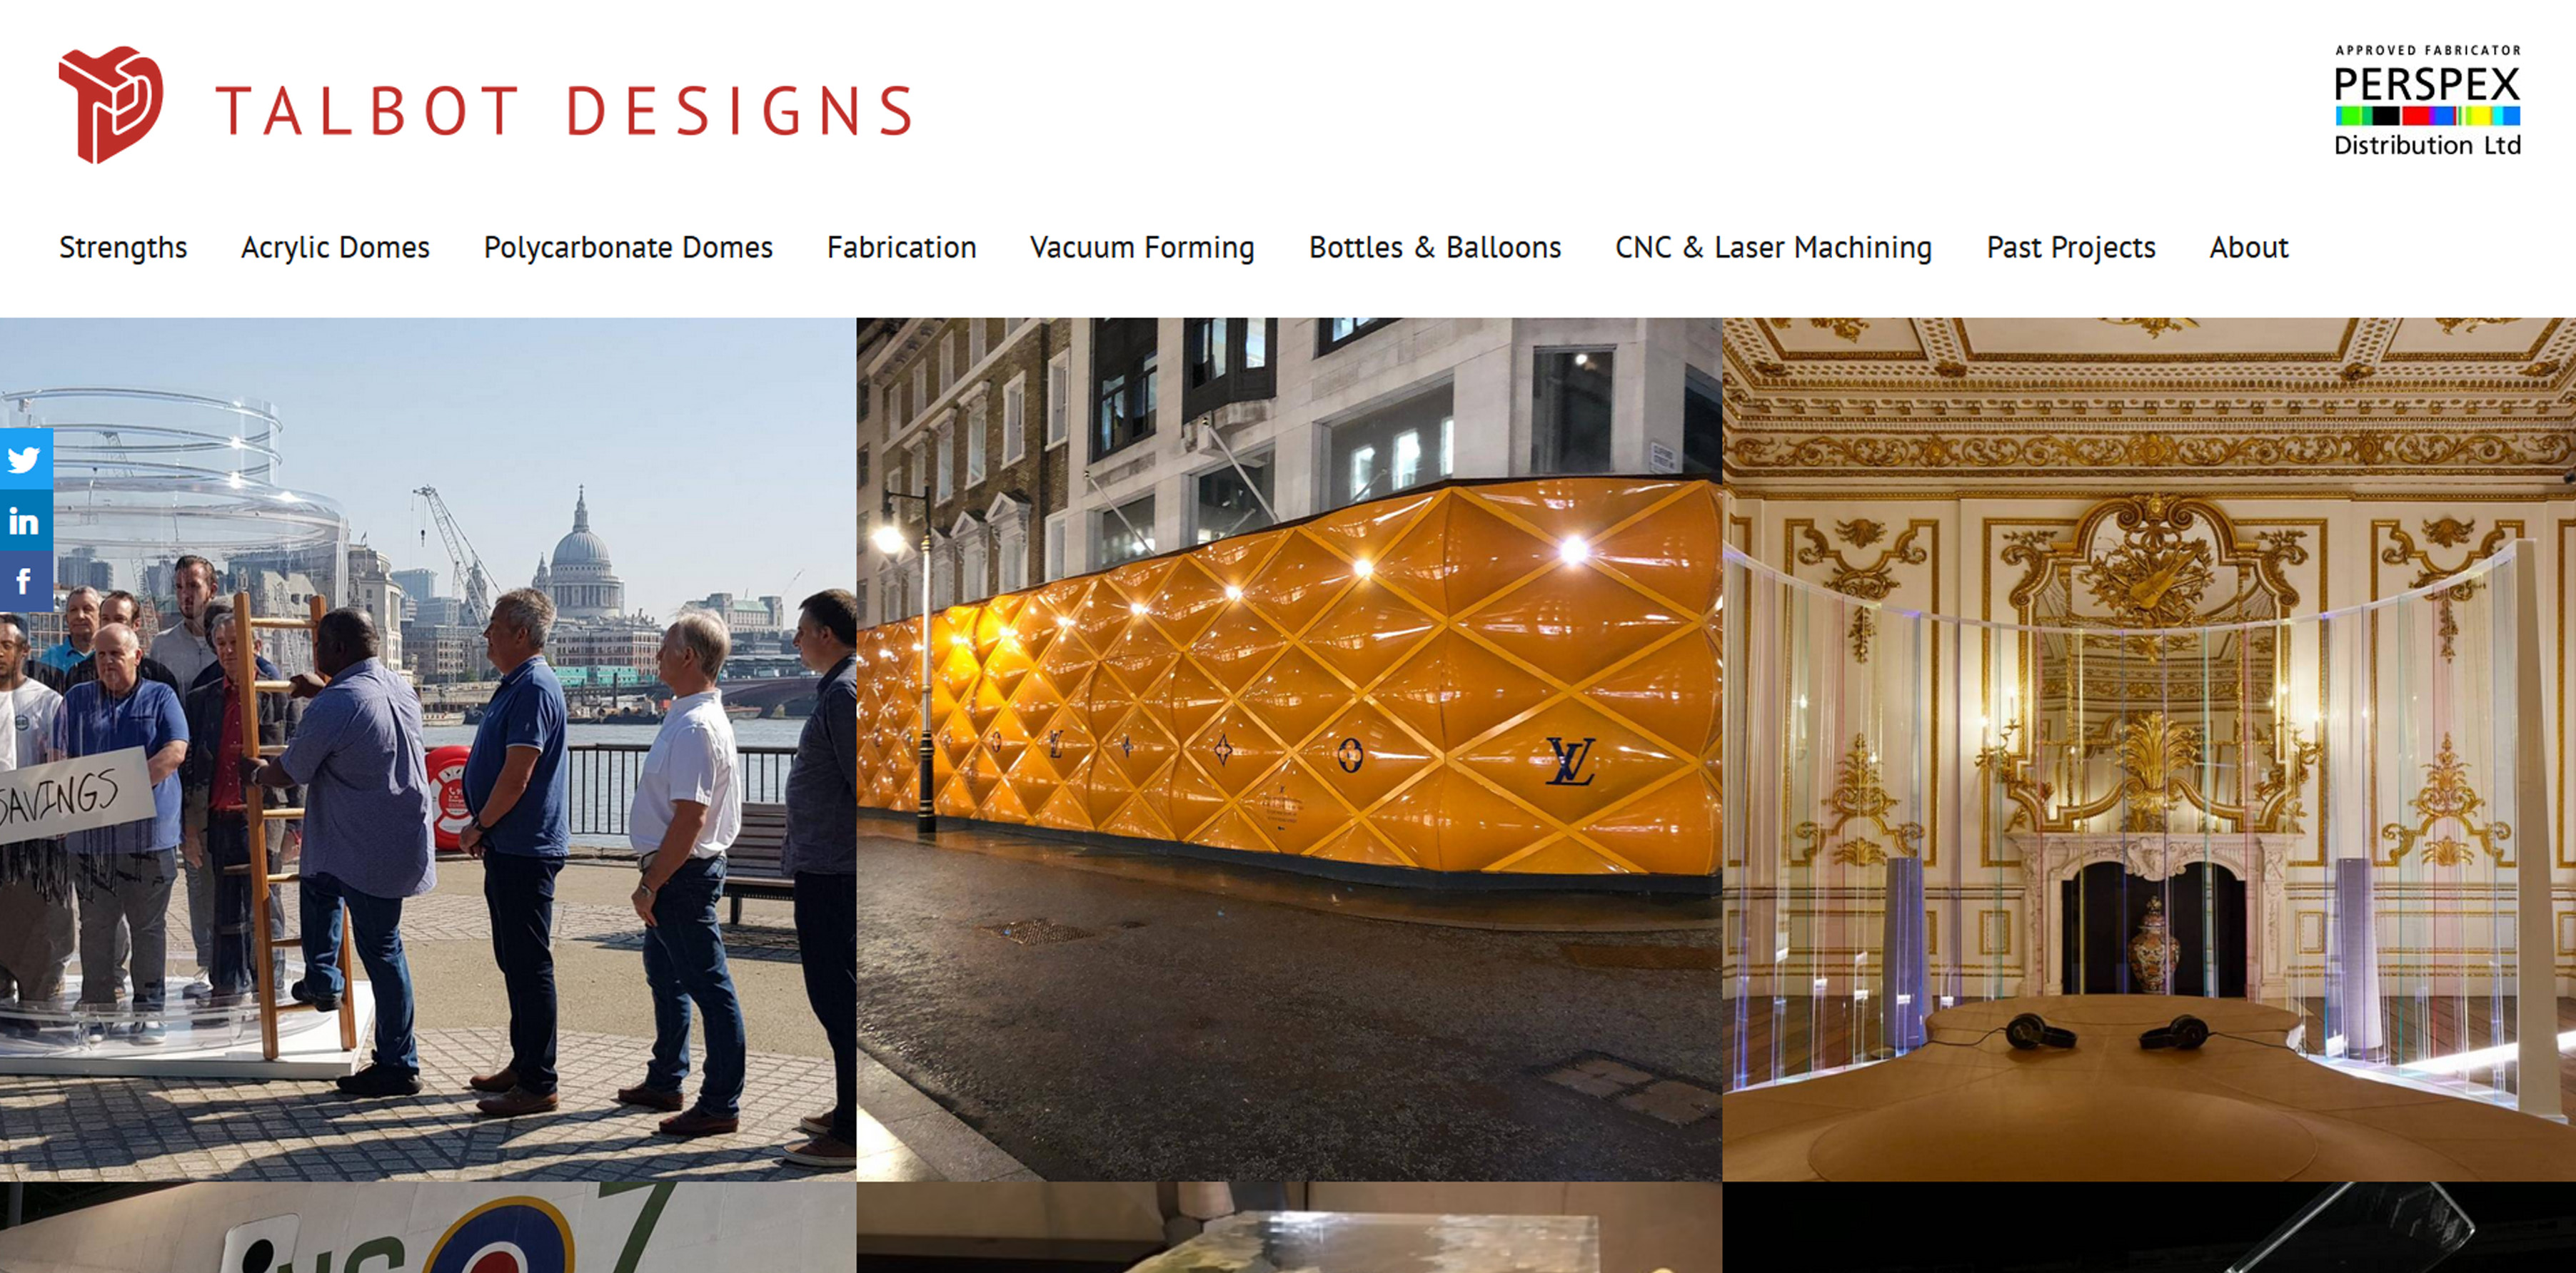The width and height of the screenshot is (2576, 1273).
Task: Open the orange Louis Vuitton hoarding photo
Action: click(x=1289, y=749)
